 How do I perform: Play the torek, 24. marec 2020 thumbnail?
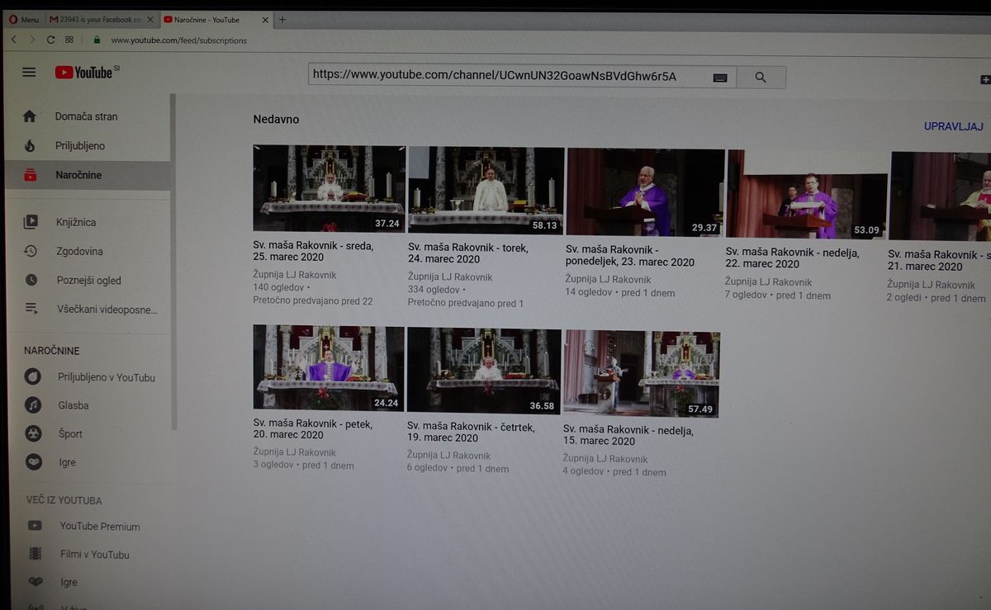[x=486, y=190]
